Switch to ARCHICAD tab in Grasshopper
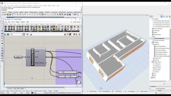 (x=53, y=24)
